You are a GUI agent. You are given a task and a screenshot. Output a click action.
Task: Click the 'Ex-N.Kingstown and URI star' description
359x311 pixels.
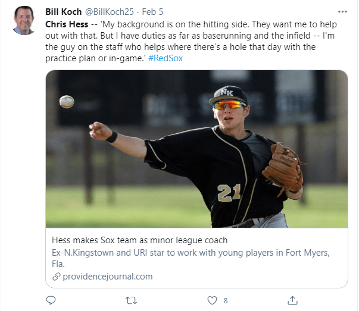(x=191, y=253)
